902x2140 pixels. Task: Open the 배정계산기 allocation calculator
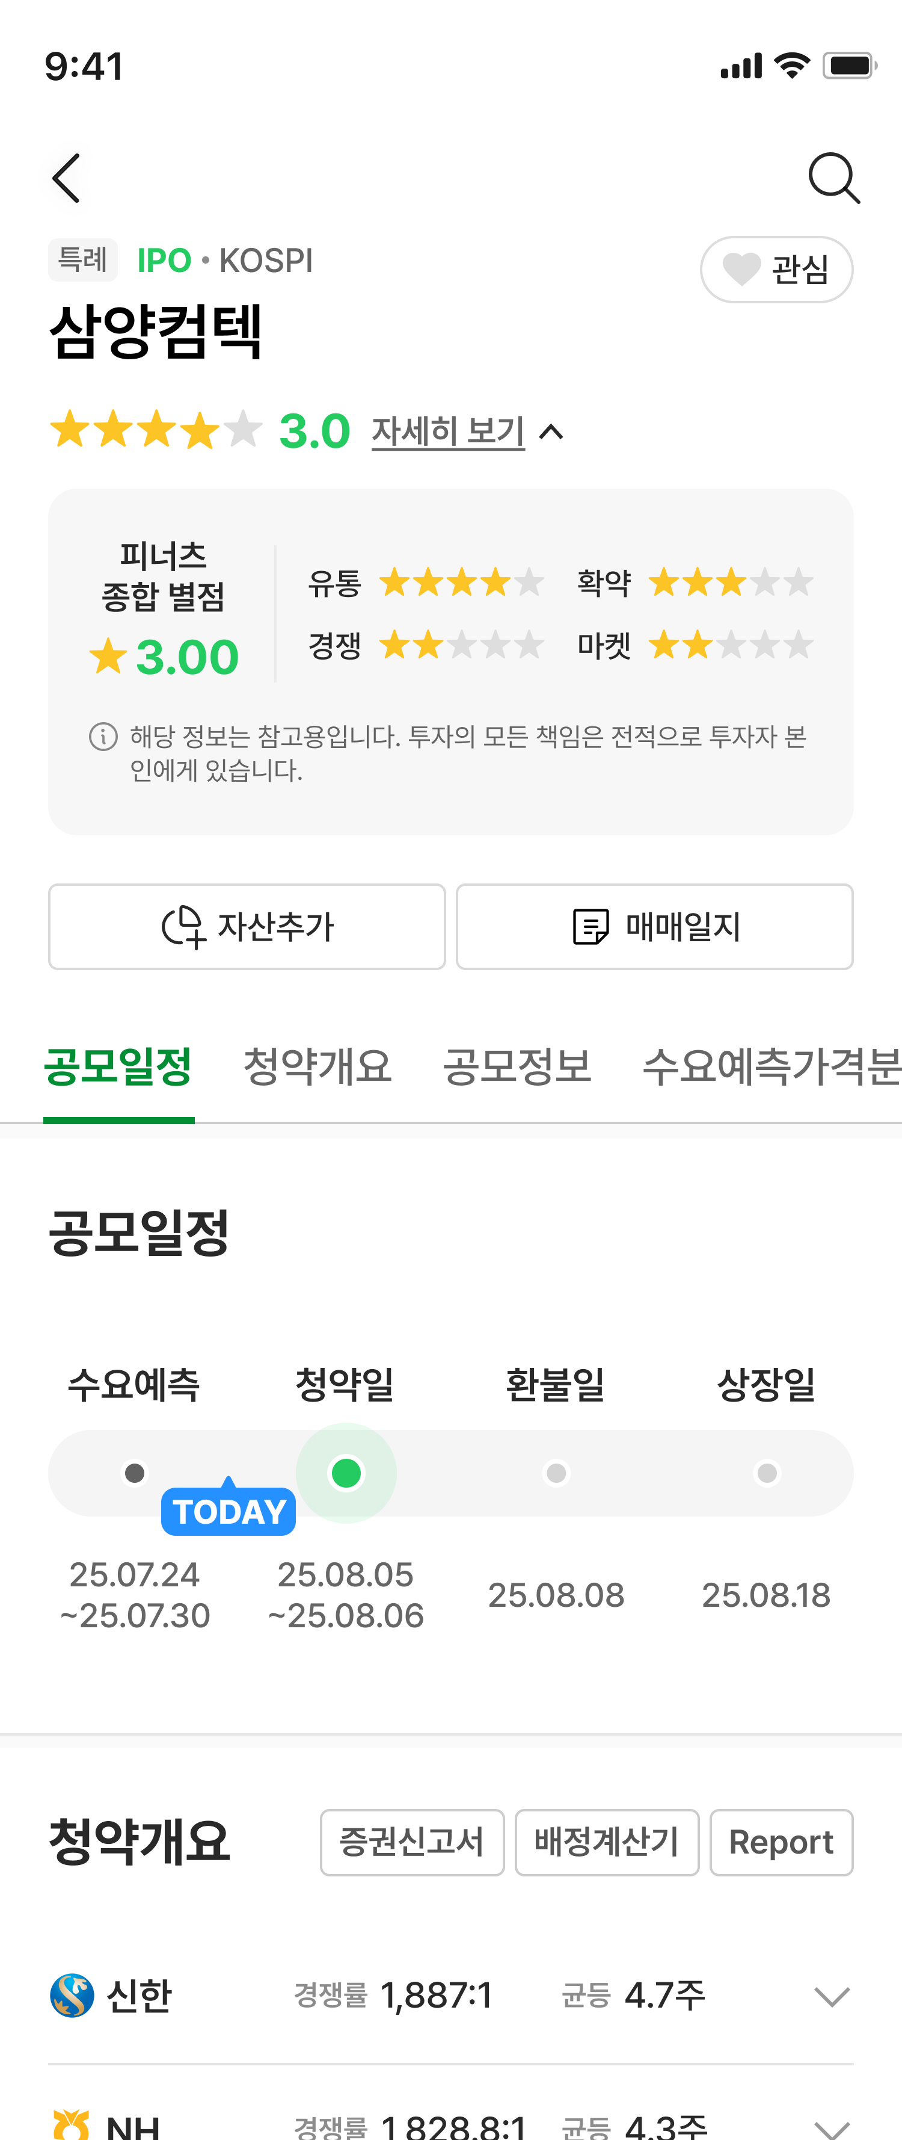pos(607,1843)
